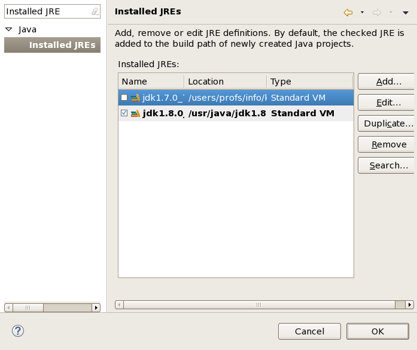Open the Back history dropdown arrow
417x350 pixels.
click(362, 12)
